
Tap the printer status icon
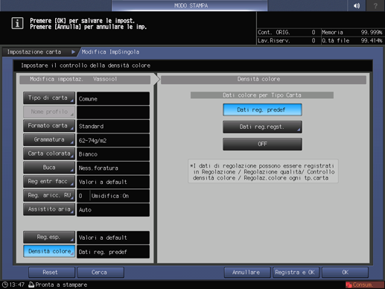(31, 285)
